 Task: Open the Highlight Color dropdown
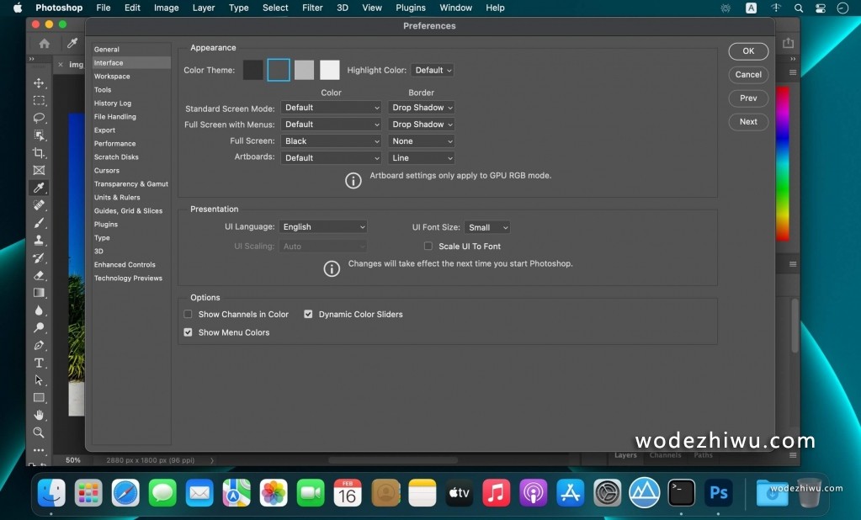coord(433,71)
